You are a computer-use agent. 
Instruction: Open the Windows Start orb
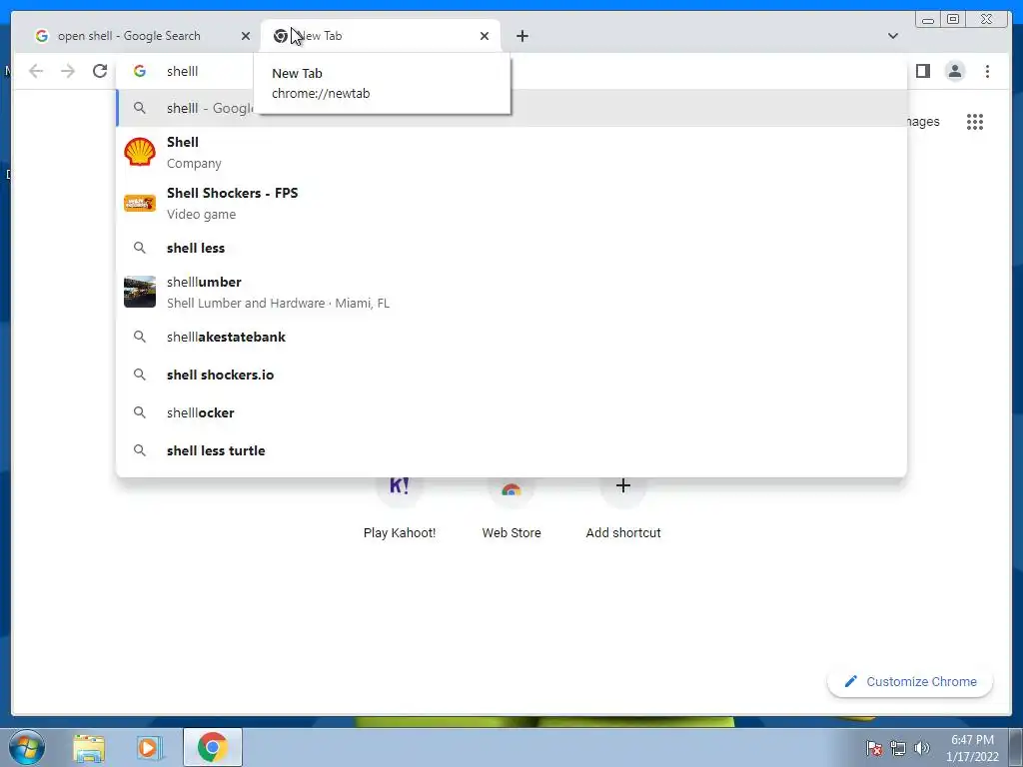pos(27,747)
